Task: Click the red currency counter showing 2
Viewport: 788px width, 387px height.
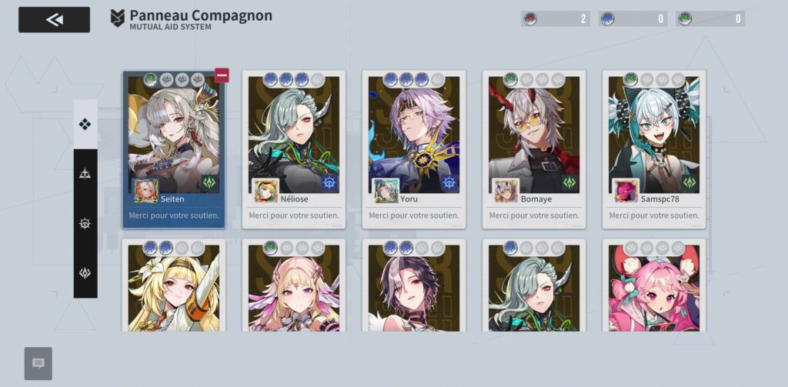Action: [x=556, y=19]
